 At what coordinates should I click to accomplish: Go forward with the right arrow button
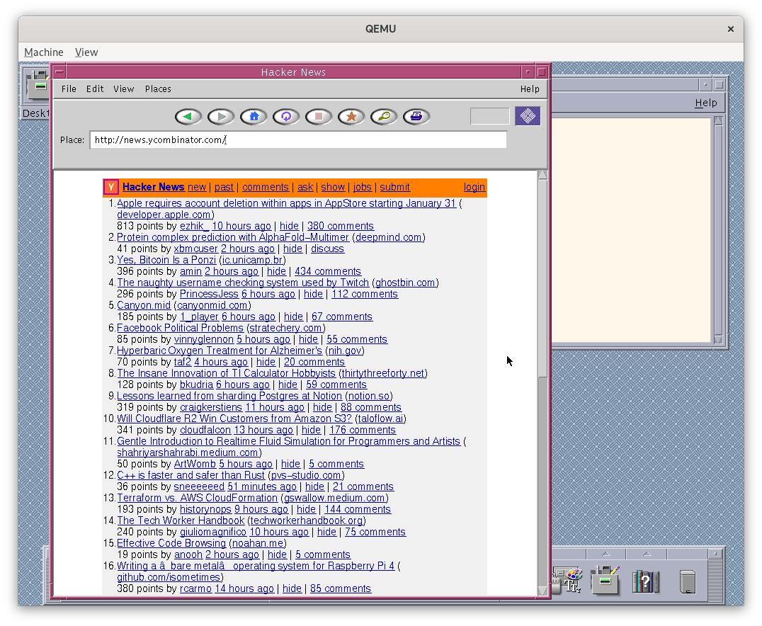click(221, 117)
